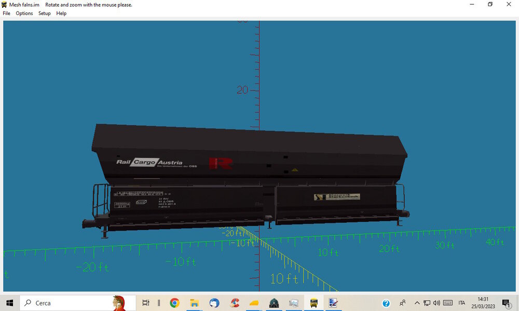Open the volume control tray icon

pos(436,303)
